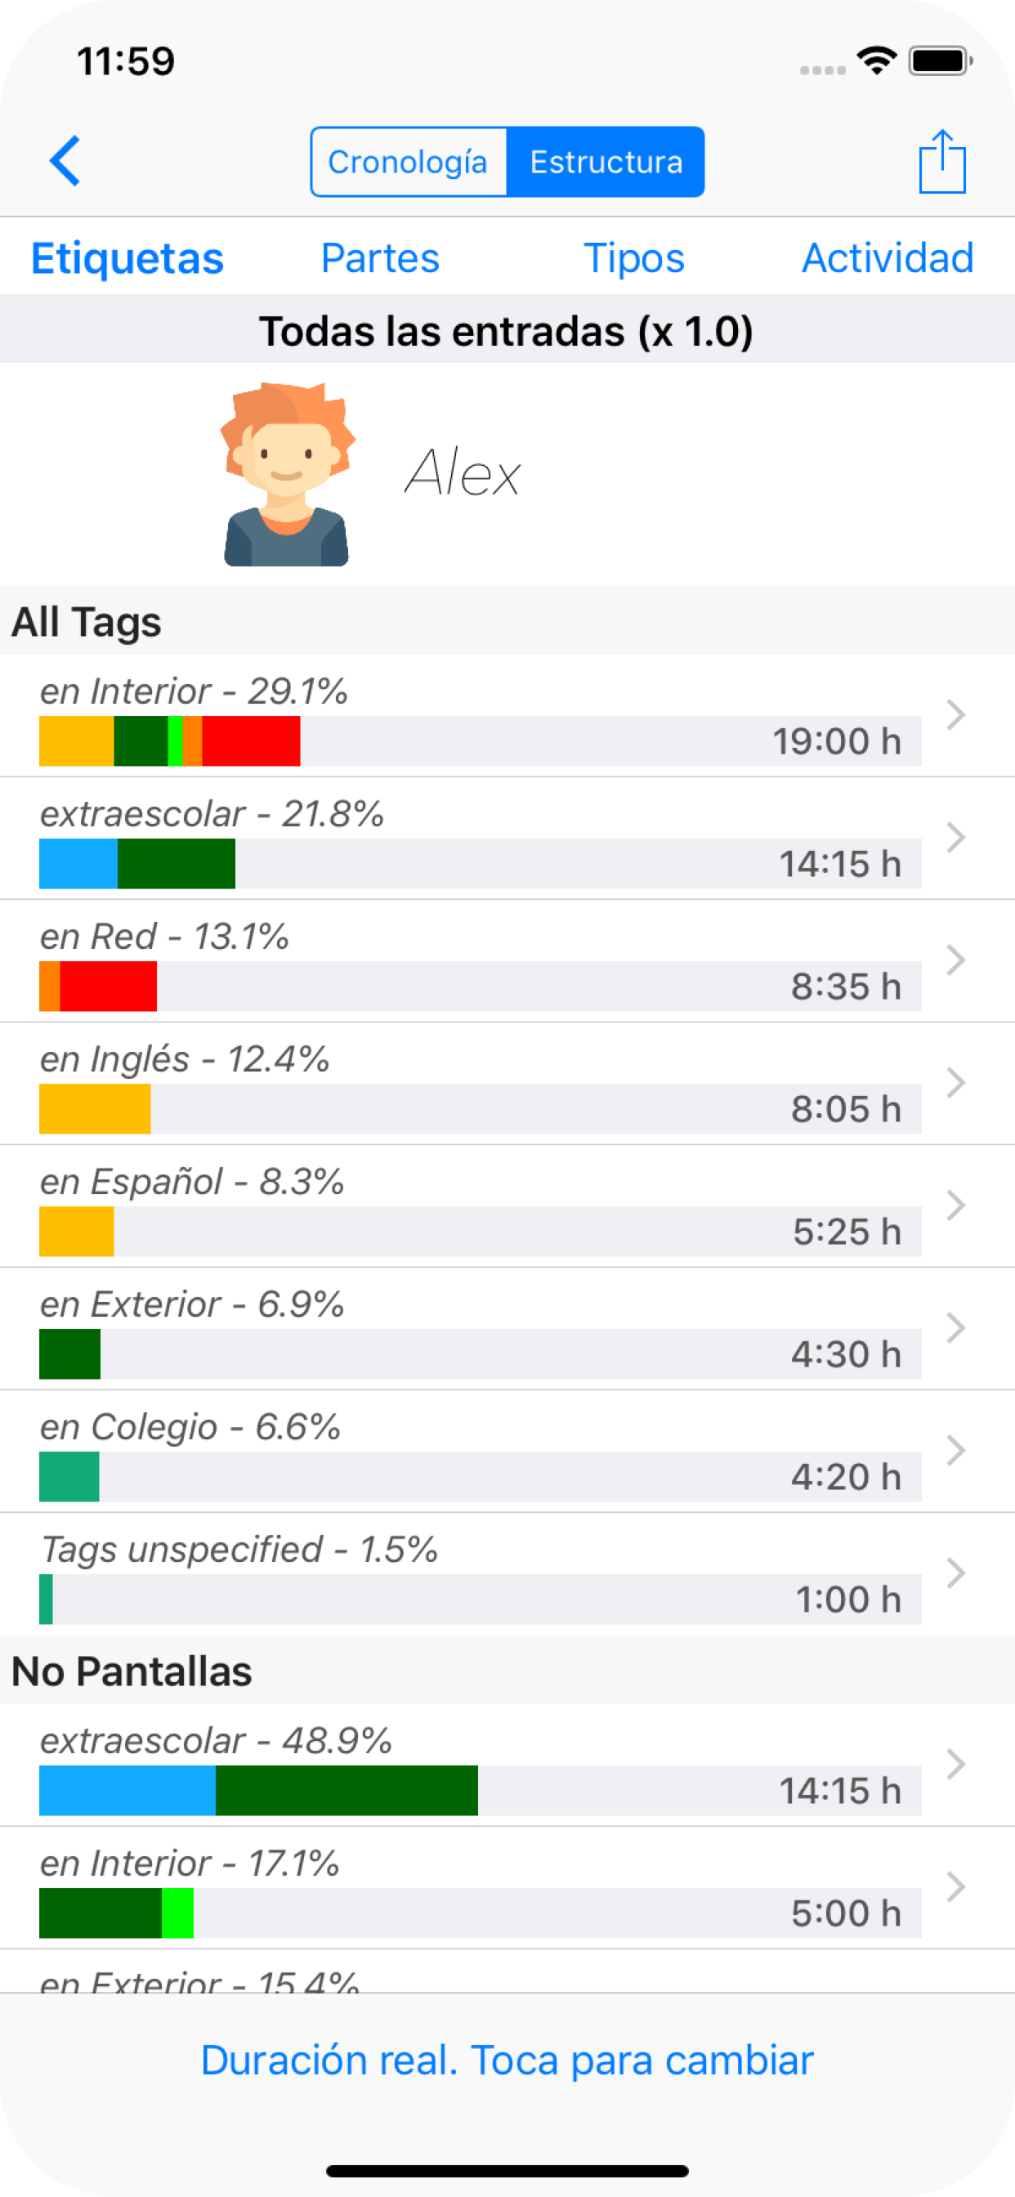Screen dimensions: 1015x2197
Task: Switch to the Partes tab
Action: click(x=380, y=258)
